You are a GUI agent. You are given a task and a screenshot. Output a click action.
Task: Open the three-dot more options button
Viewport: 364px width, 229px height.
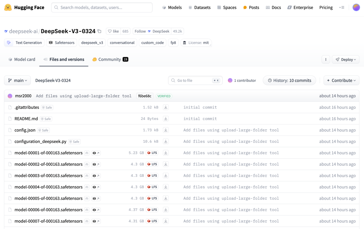click(326, 60)
